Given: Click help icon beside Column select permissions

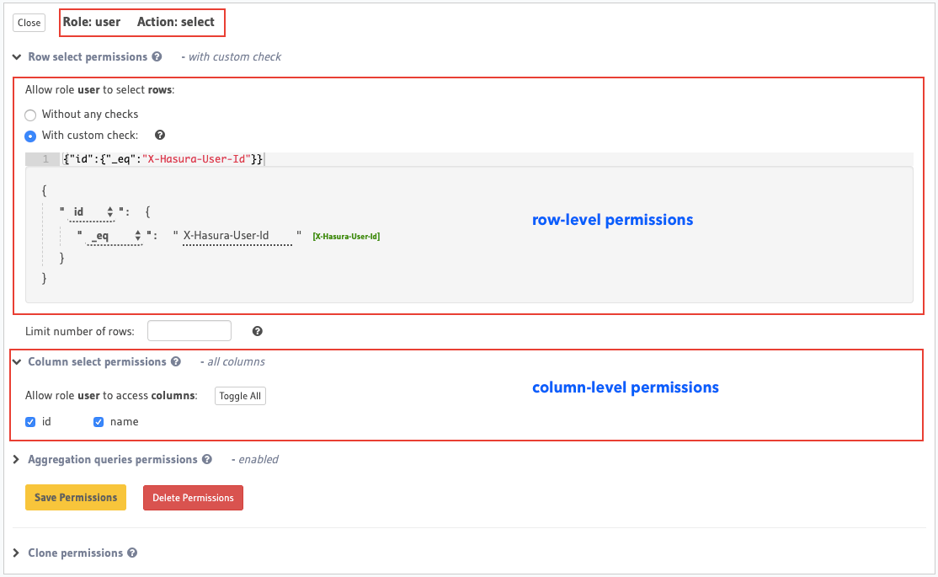Looking at the screenshot, I should [176, 362].
